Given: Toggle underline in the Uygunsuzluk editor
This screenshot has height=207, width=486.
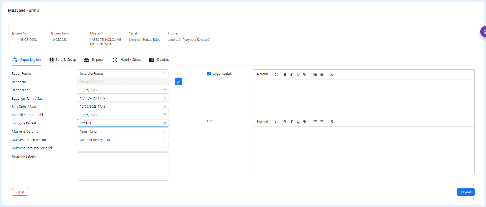Looking at the screenshot, I should 298,74.
